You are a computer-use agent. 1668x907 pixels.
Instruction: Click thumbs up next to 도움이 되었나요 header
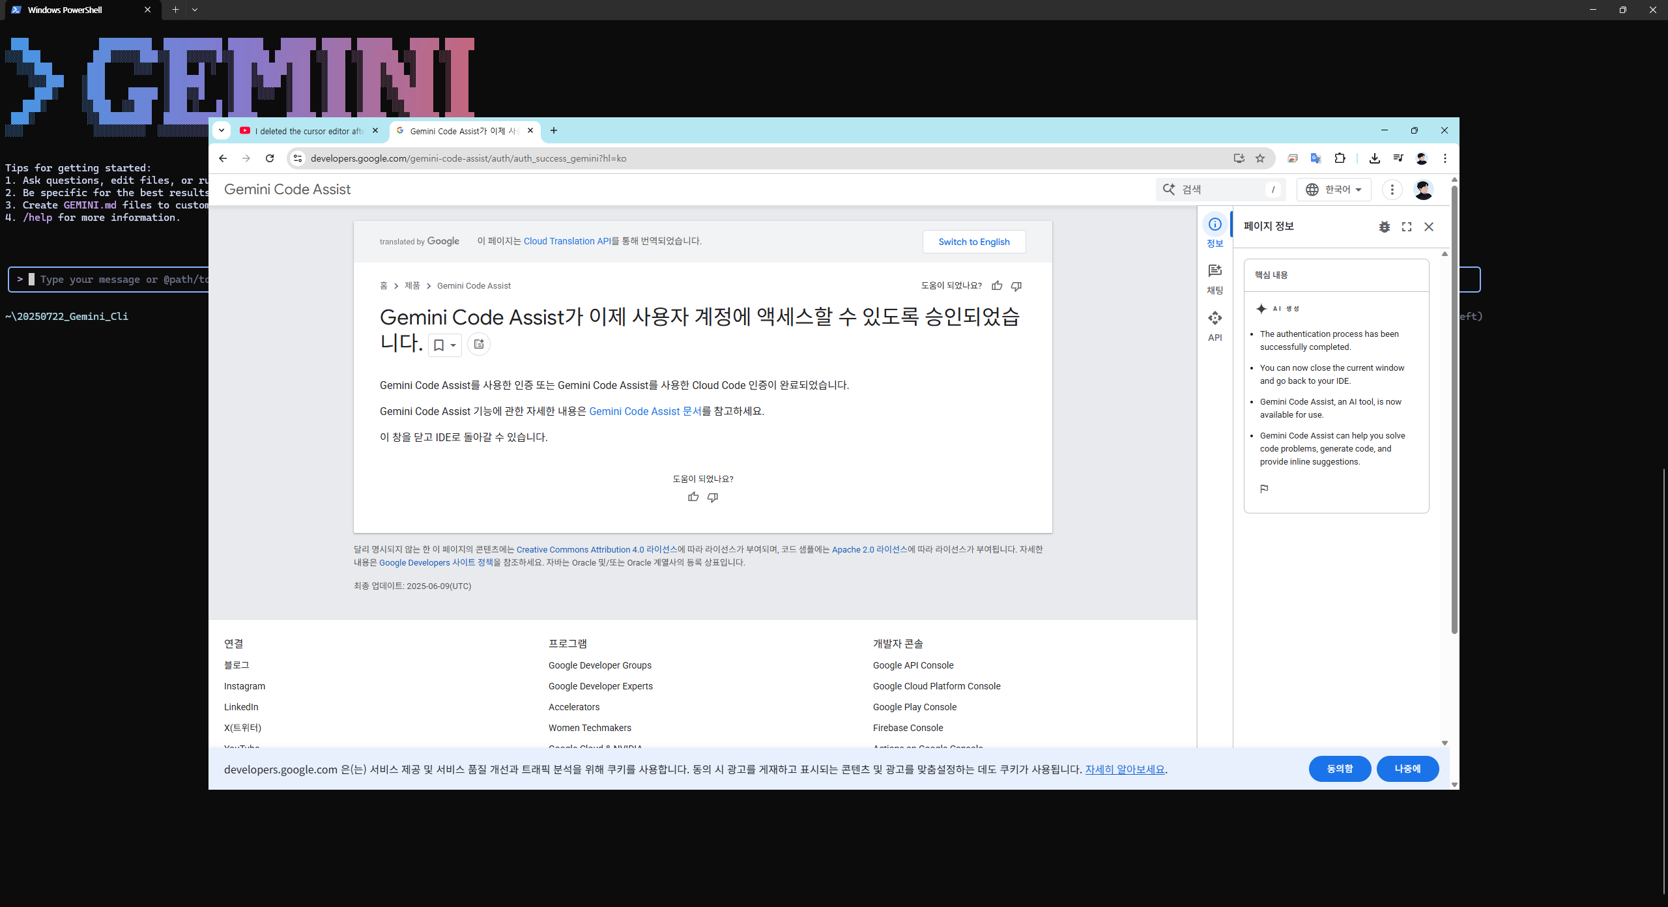[x=997, y=286]
